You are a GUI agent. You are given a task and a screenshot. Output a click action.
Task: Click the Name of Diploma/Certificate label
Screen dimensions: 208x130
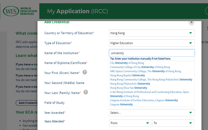click(x=66, y=63)
